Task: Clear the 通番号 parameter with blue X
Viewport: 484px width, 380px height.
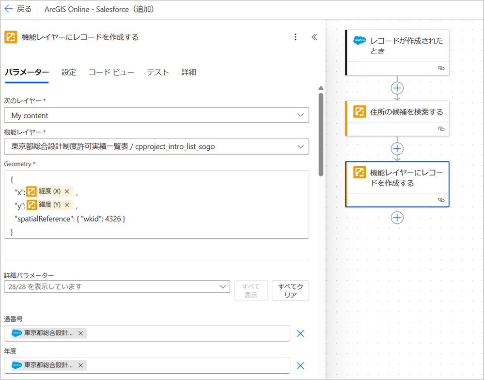Action: tap(300, 333)
